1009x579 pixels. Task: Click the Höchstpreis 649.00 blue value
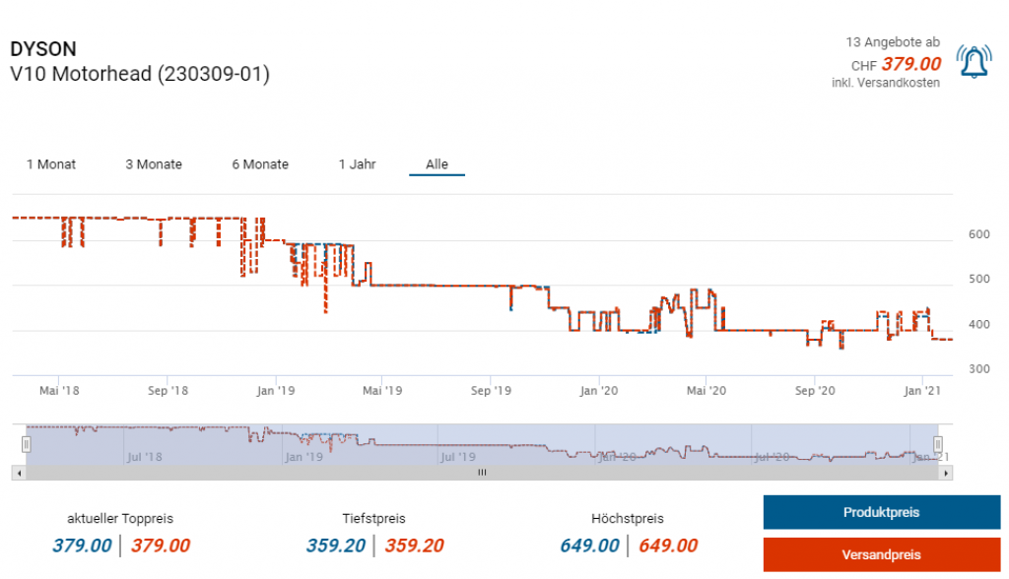coord(589,546)
